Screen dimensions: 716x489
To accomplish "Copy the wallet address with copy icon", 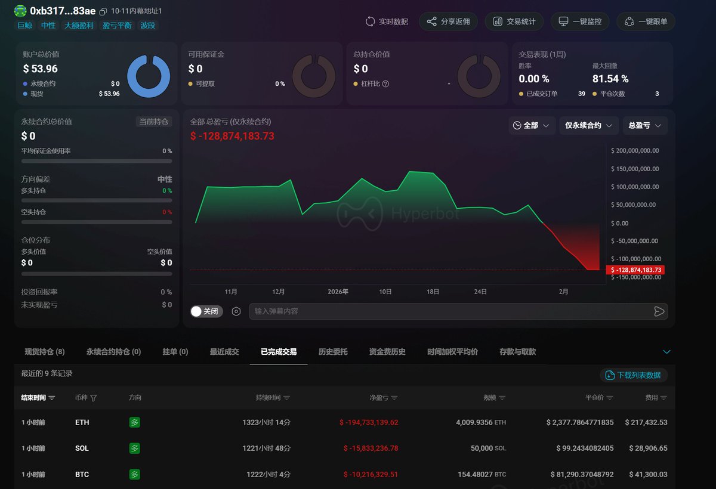I will (x=103, y=11).
